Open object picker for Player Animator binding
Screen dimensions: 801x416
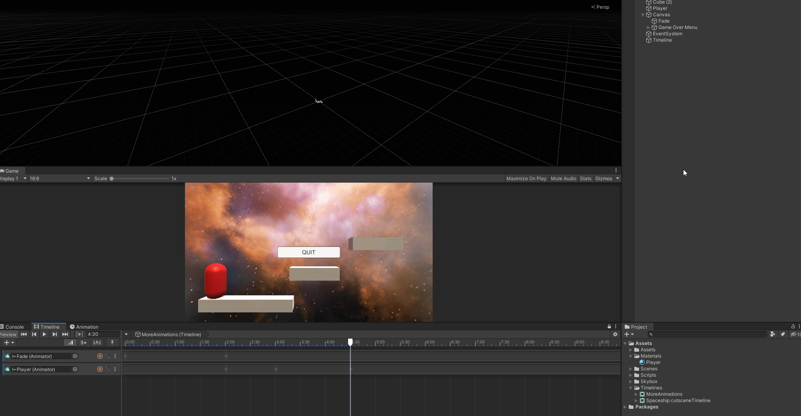75,369
